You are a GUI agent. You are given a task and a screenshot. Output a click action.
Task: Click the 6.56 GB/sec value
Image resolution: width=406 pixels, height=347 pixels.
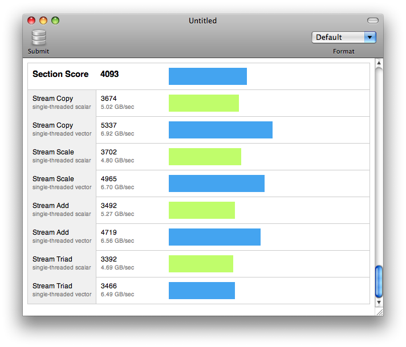click(x=117, y=240)
